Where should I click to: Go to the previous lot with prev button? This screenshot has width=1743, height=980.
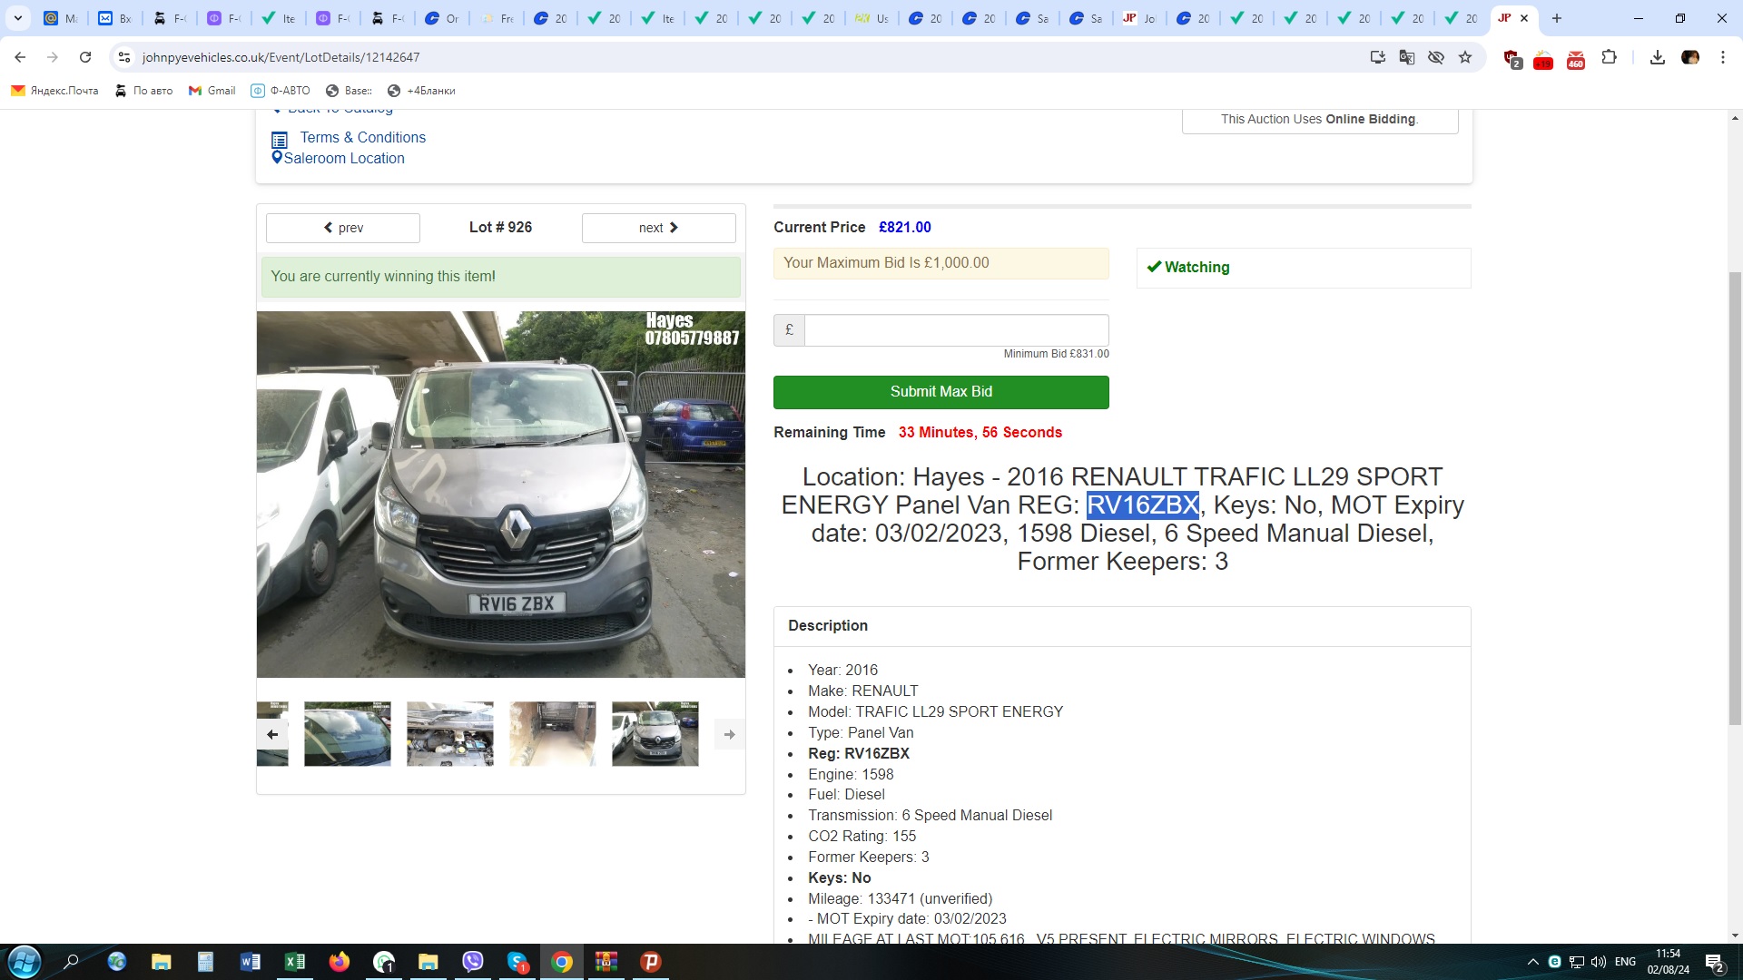tap(343, 228)
